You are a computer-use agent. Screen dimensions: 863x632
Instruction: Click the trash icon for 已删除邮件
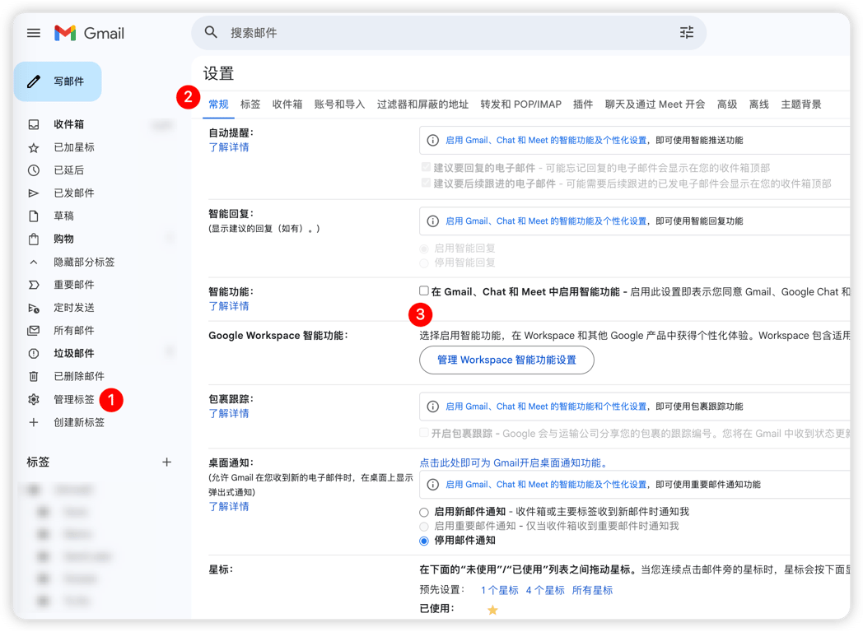34,376
